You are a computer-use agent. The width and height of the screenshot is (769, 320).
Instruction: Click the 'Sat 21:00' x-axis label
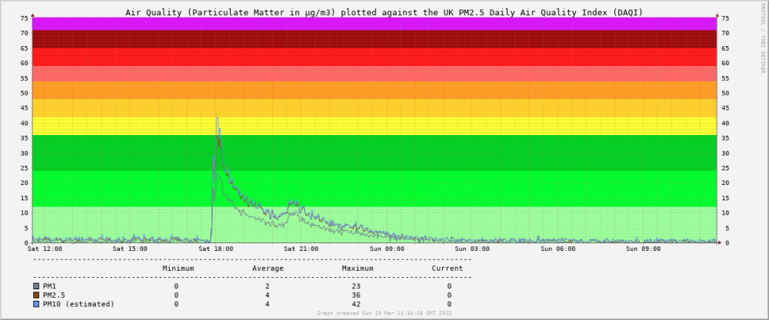301,249
